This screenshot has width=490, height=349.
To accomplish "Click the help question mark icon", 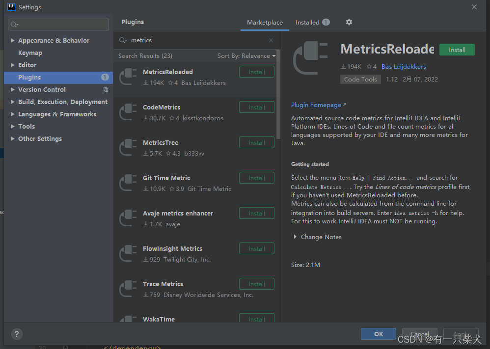I will pyautogui.click(x=16, y=334).
